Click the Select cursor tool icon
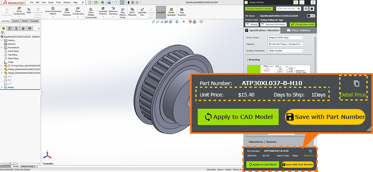The height and width of the screenshot is (172, 373). 122,2
